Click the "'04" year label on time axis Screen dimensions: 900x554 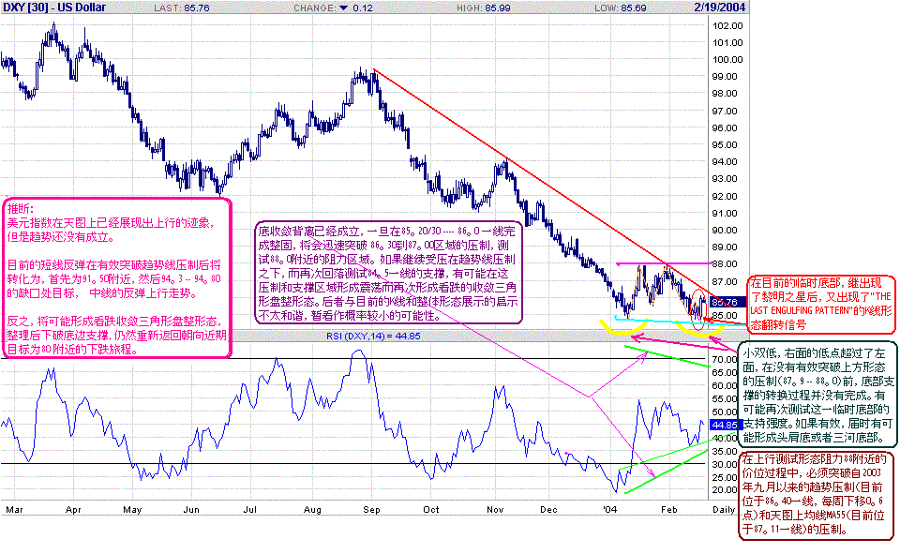pyautogui.click(x=609, y=510)
